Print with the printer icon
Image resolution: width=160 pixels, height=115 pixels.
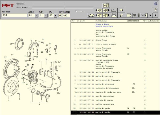coord(114,15)
